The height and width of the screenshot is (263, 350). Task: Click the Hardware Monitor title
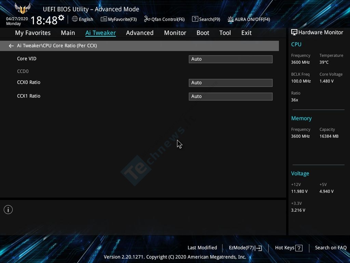pos(321,33)
